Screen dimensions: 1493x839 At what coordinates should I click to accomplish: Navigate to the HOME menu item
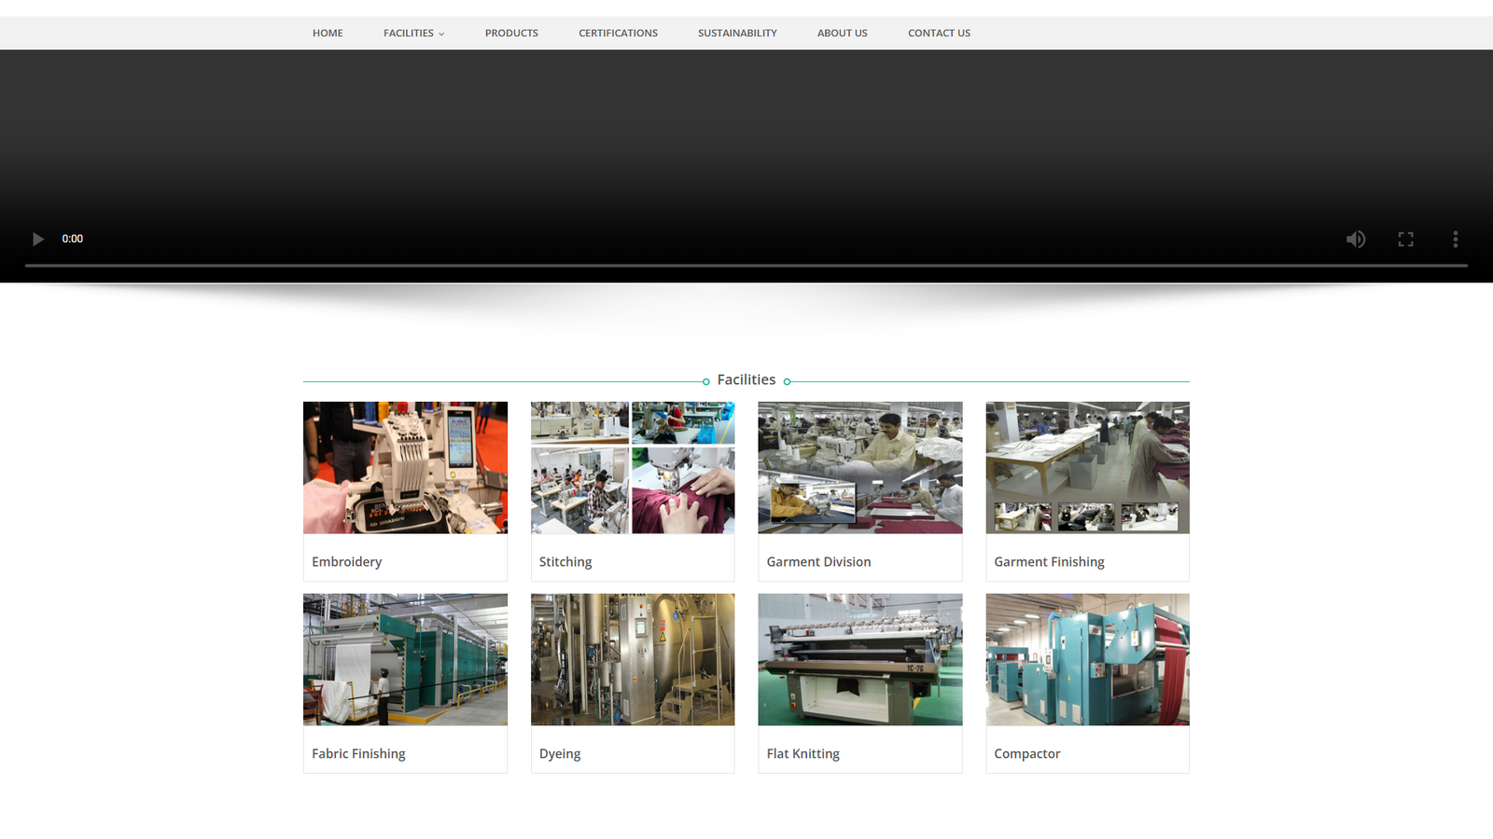328,33
